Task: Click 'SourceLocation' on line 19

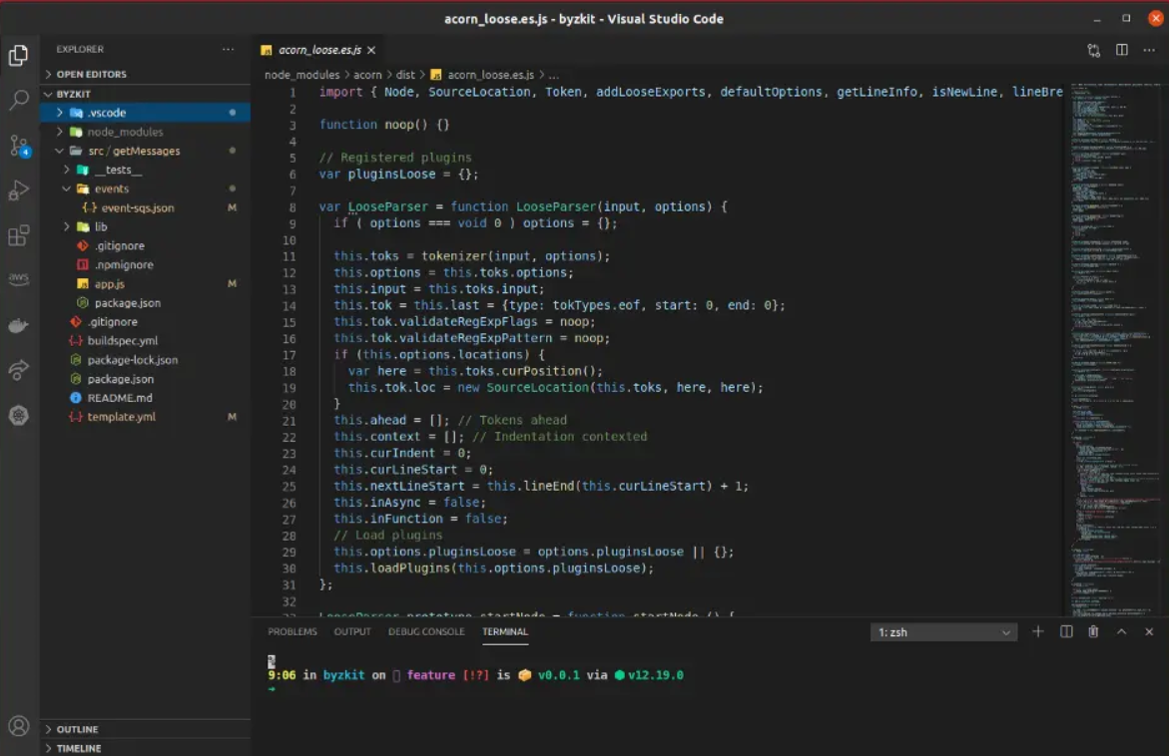Action: 537,387
